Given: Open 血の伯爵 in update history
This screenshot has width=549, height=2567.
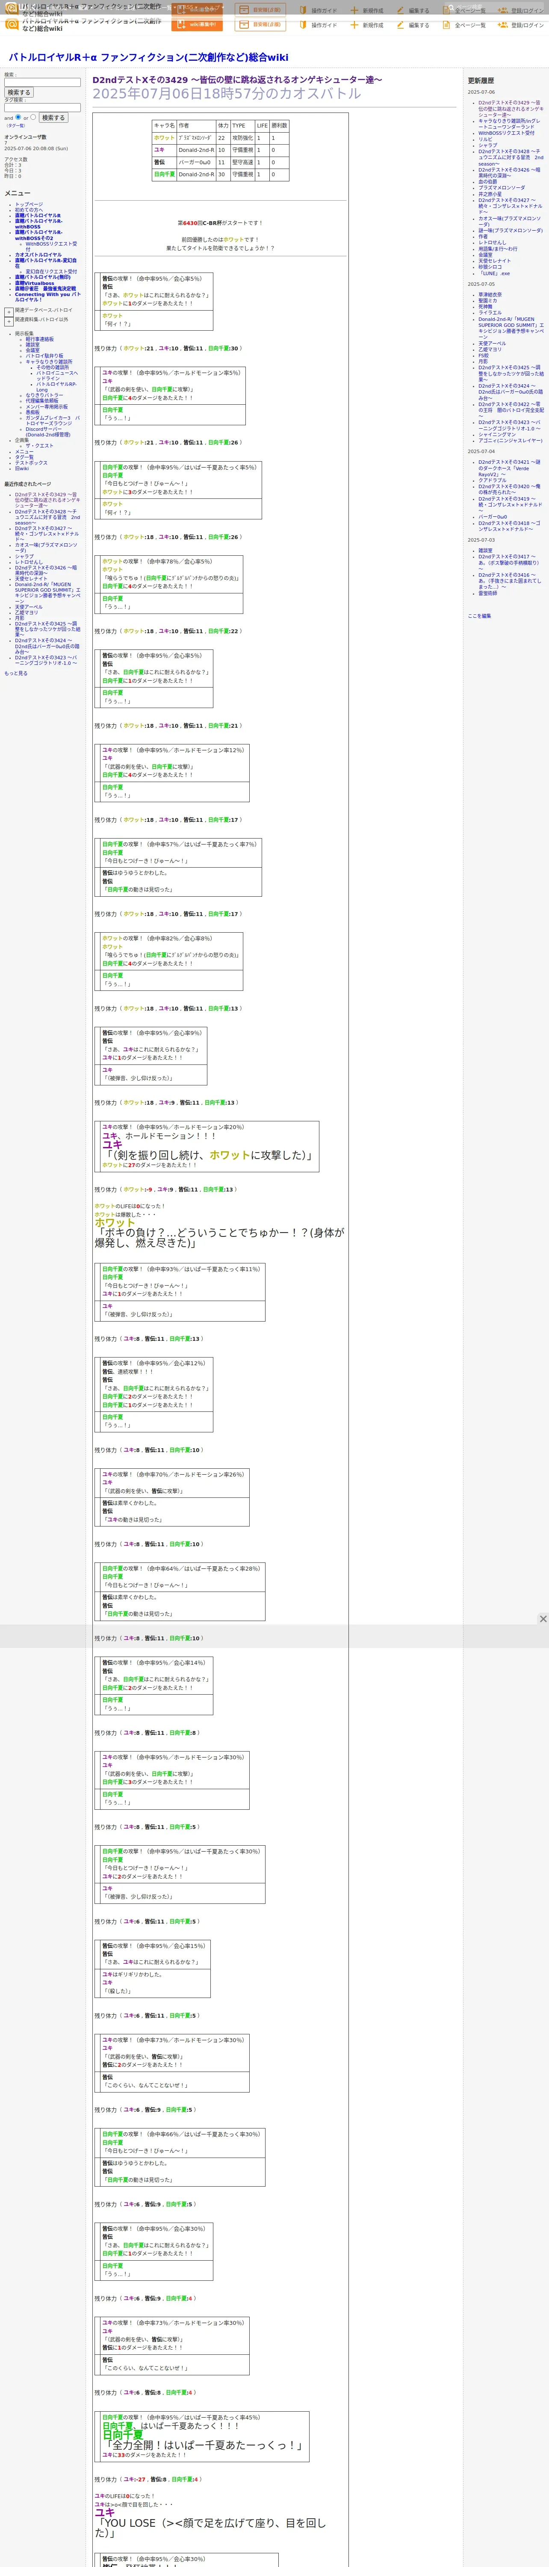Looking at the screenshot, I should tap(487, 181).
